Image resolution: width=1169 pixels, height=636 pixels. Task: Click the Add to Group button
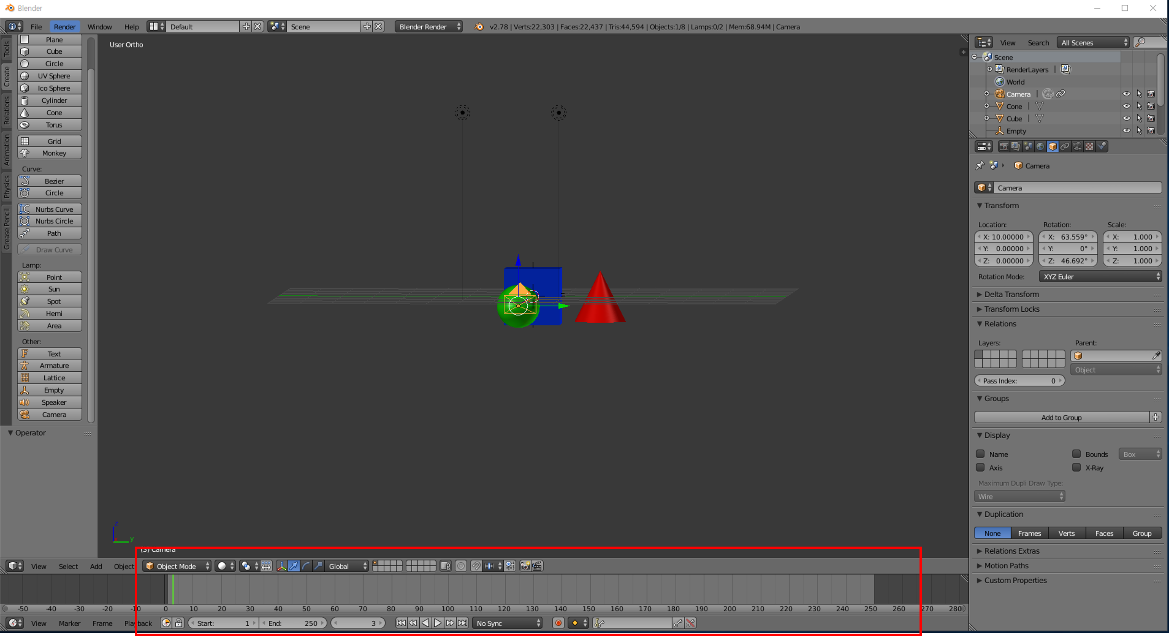[x=1062, y=417]
